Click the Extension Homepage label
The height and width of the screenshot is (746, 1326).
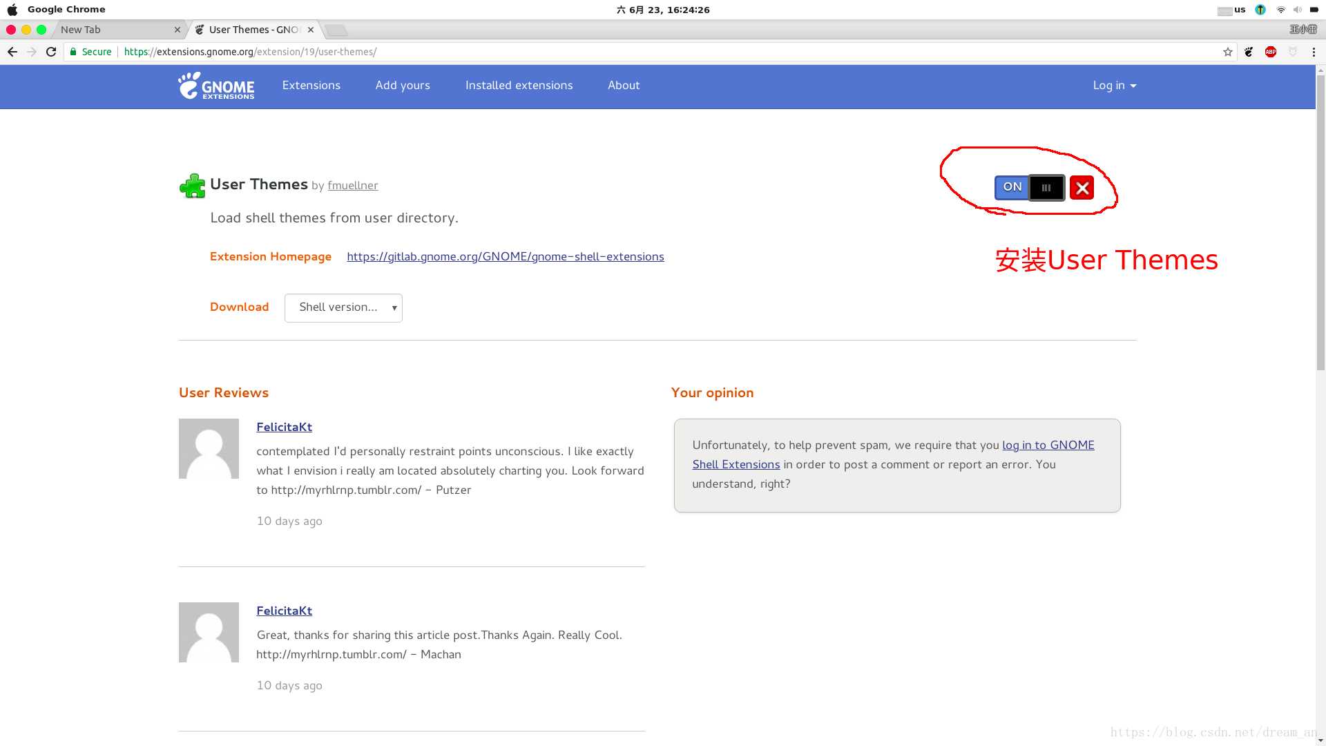tap(271, 257)
